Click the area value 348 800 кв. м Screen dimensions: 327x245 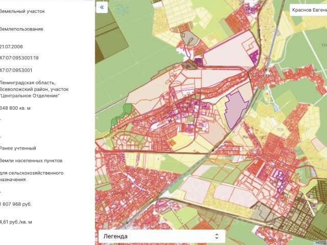pos(15,108)
